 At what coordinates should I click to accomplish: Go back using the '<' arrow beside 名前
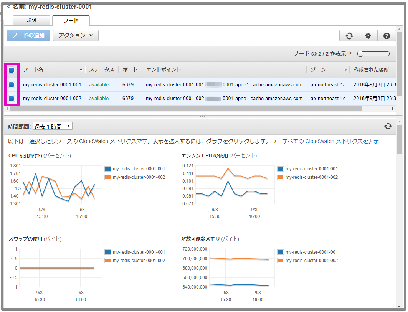point(8,7)
